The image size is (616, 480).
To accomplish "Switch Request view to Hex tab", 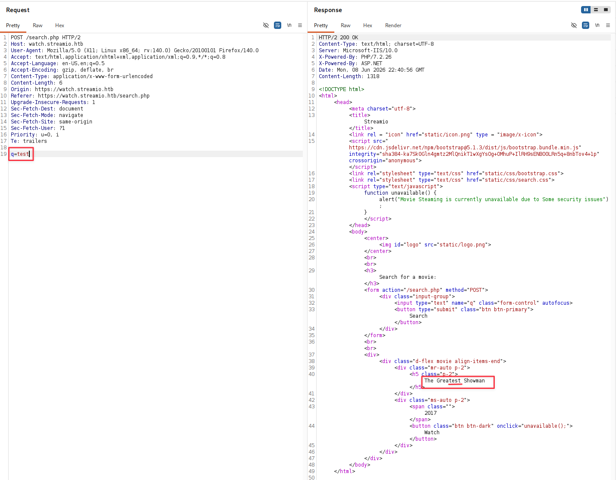I will (60, 25).
